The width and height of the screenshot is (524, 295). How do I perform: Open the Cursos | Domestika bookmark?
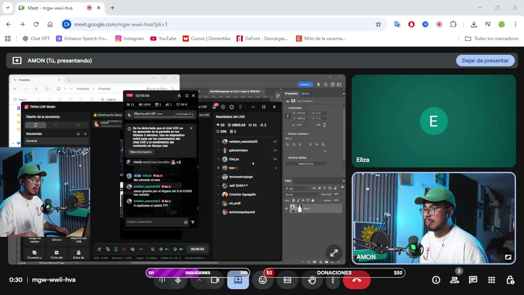(x=206, y=39)
